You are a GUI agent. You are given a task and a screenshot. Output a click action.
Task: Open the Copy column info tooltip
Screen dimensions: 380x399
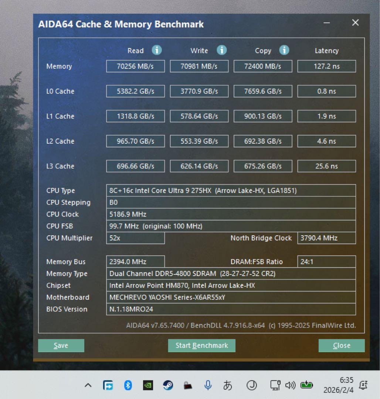click(284, 50)
